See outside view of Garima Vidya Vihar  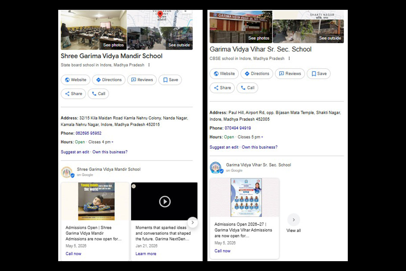pyautogui.click(x=308, y=31)
